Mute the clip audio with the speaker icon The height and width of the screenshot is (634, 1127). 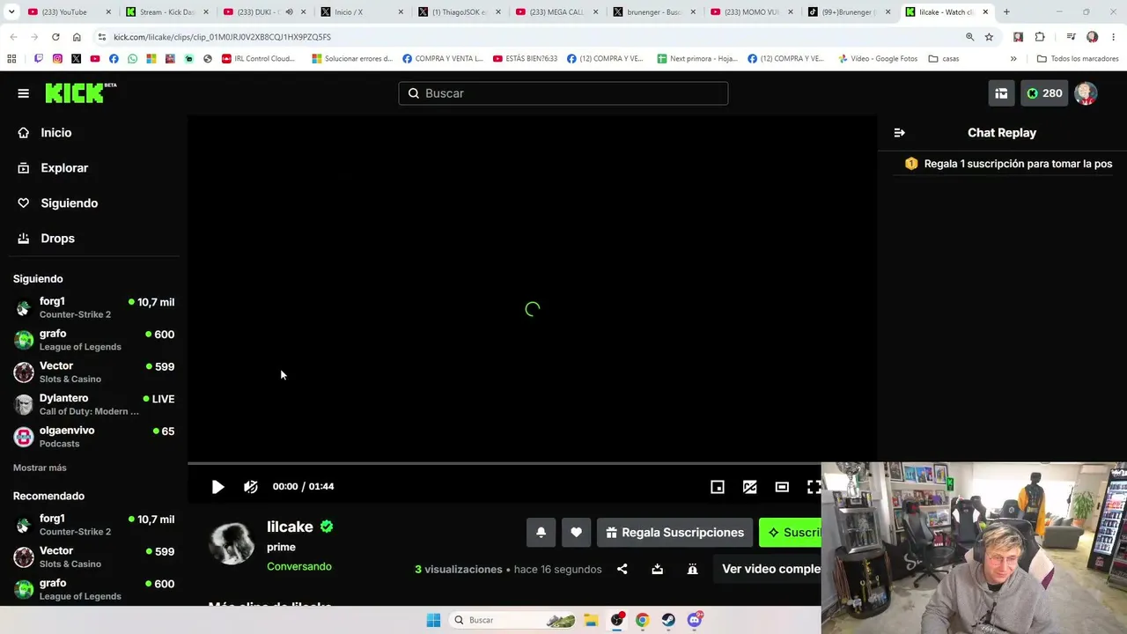tap(251, 487)
